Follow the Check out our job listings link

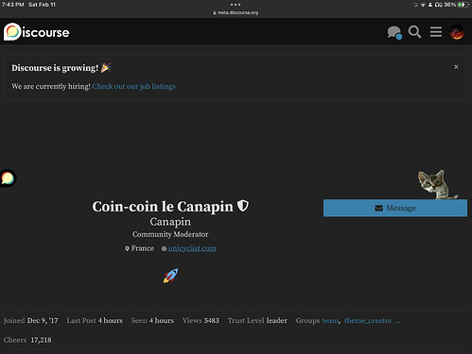[x=133, y=86]
